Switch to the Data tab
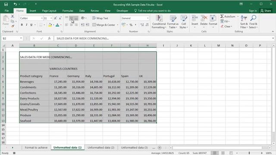The image size is (276, 155). tap(82, 11)
